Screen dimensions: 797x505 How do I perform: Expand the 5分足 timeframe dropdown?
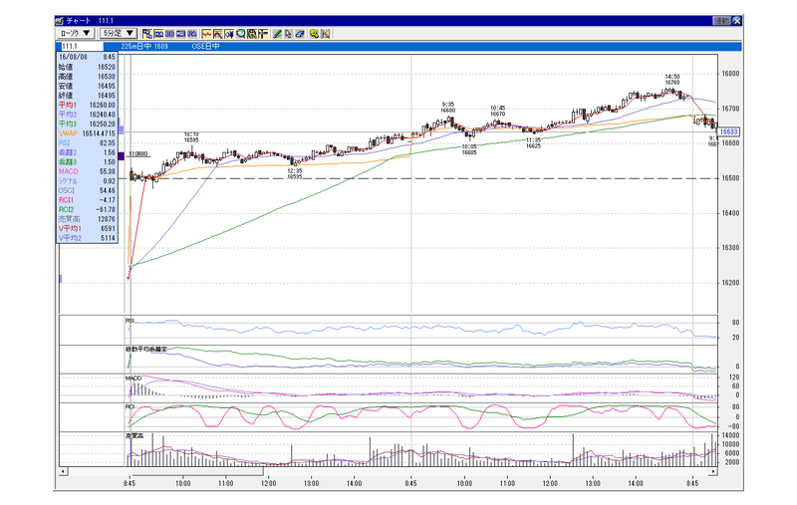pyautogui.click(x=119, y=33)
